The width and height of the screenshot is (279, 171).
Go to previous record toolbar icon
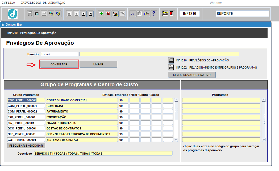coord(77,13)
